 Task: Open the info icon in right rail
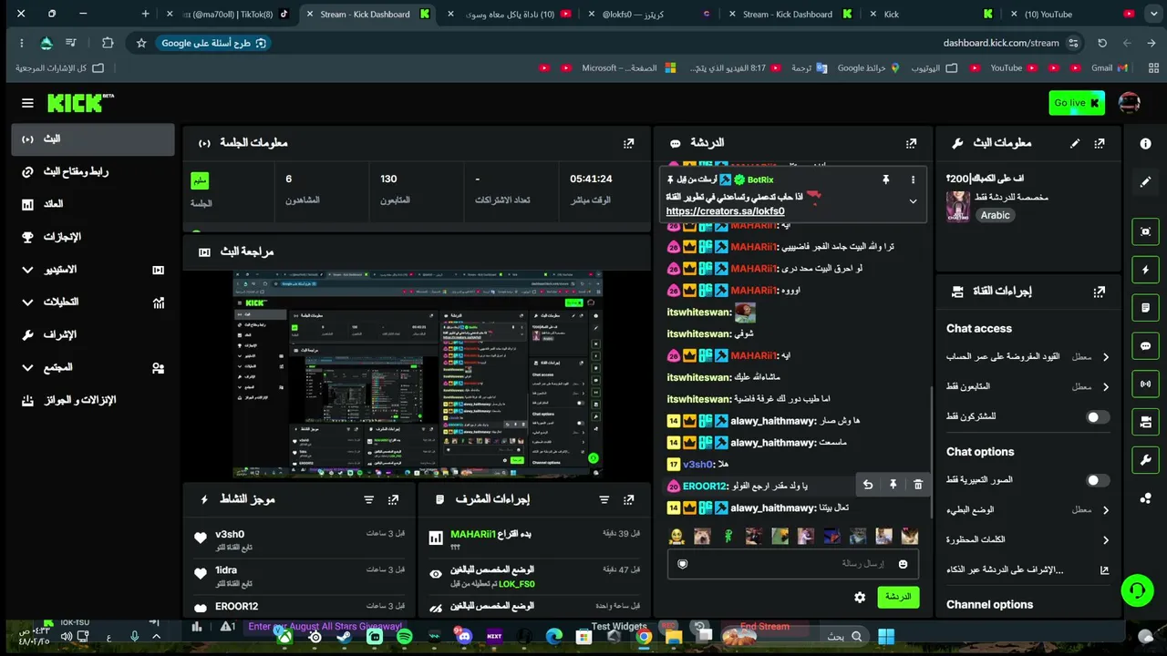1146,143
